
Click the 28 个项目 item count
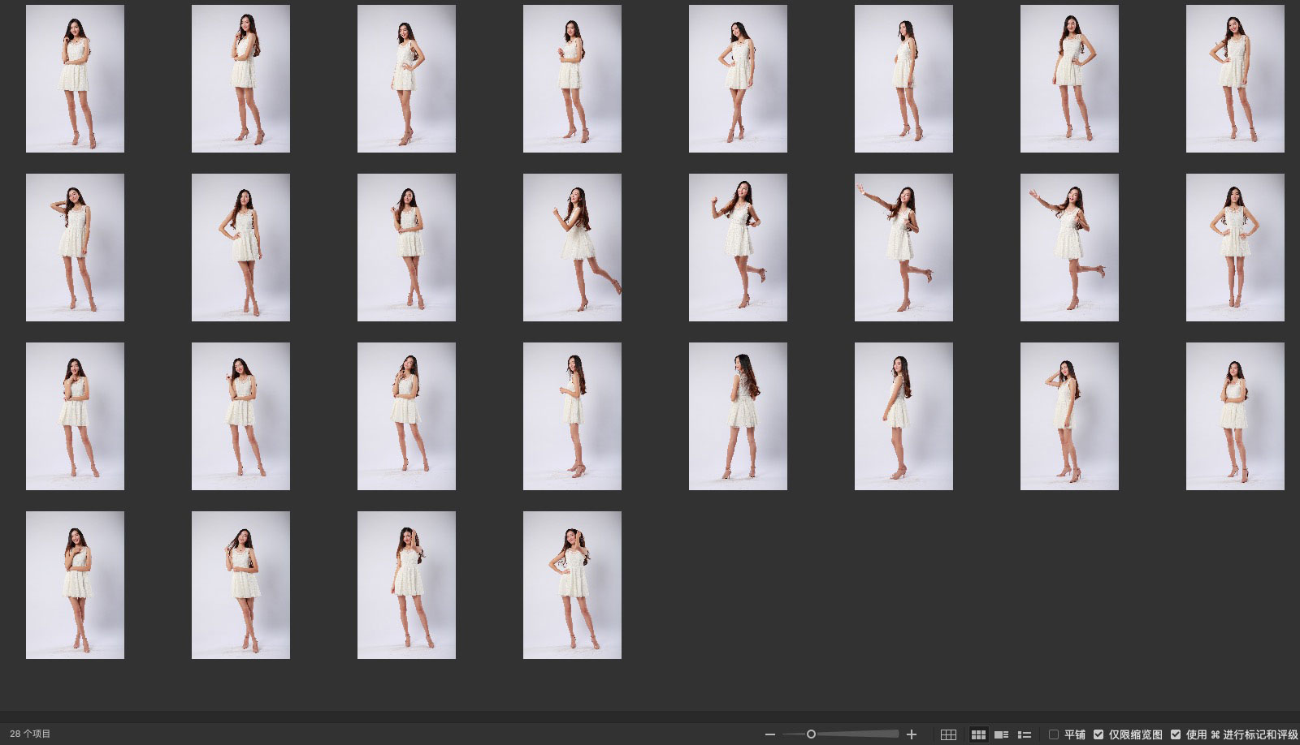tap(30, 734)
